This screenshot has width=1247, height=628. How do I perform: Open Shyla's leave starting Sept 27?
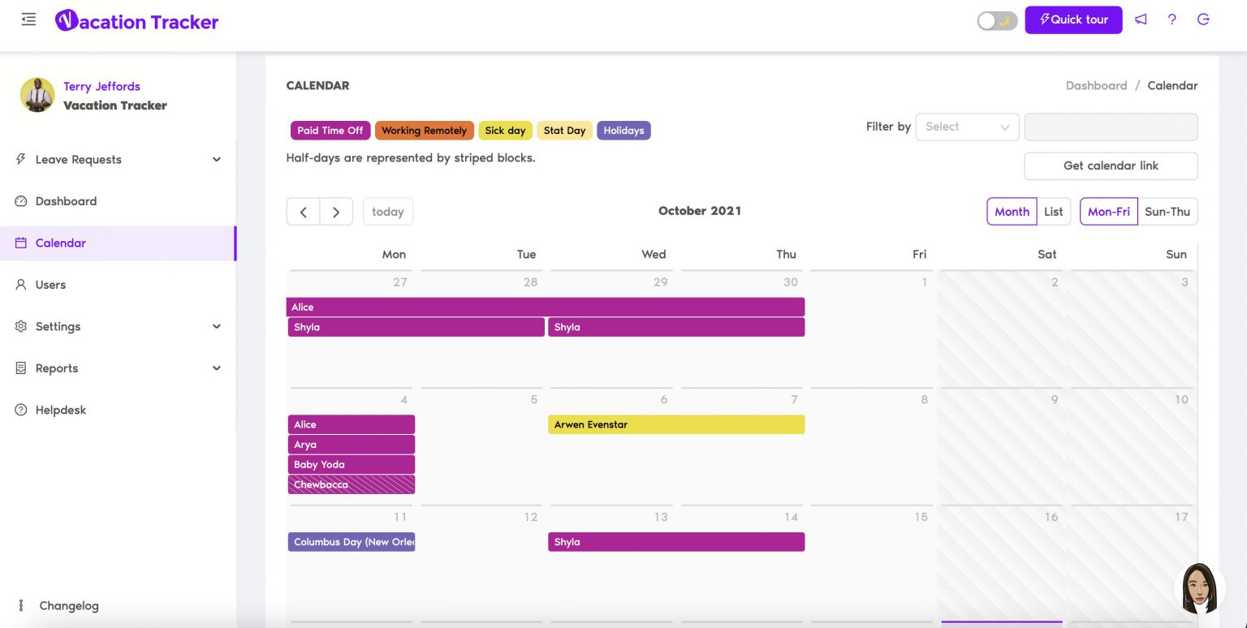point(416,327)
